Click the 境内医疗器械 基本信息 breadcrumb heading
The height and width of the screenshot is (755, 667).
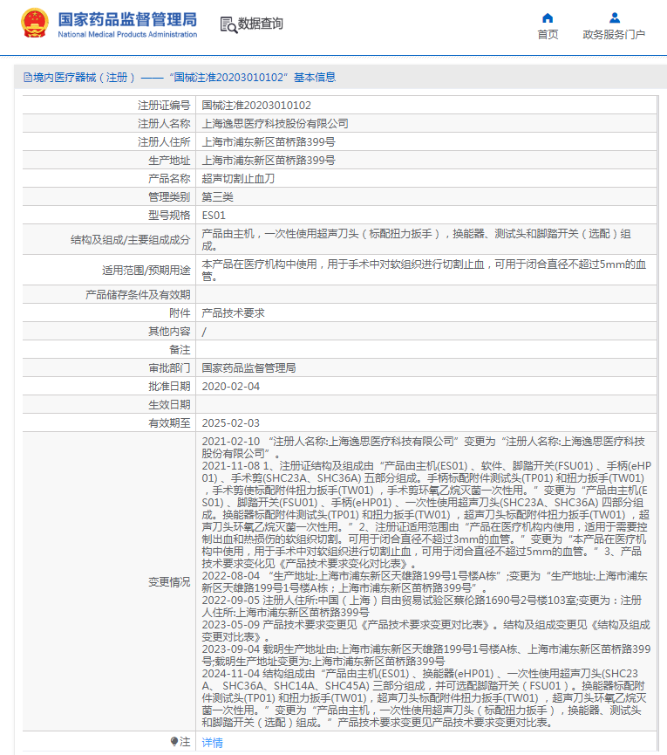(x=184, y=78)
